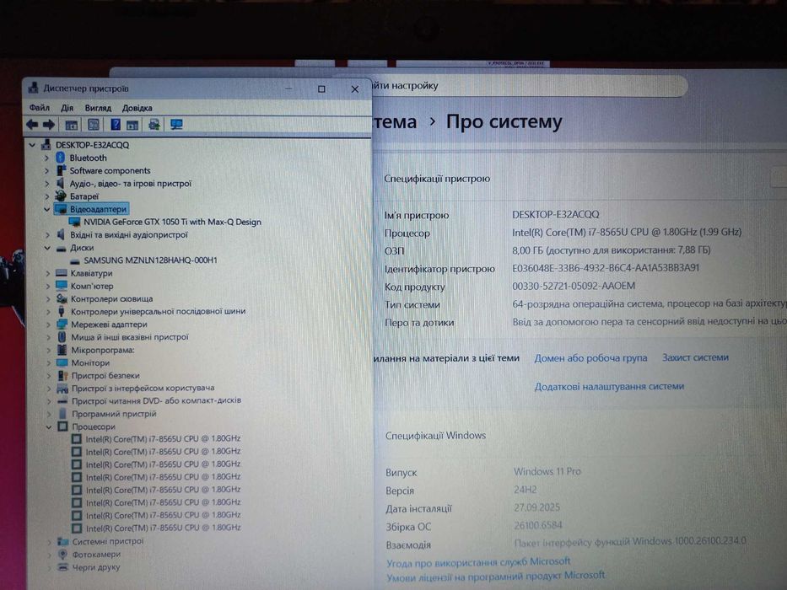Select Пристрої з інтерфейсом користувача row
Image resolution: width=787 pixels, height=590 pixels.
[143, 388]
